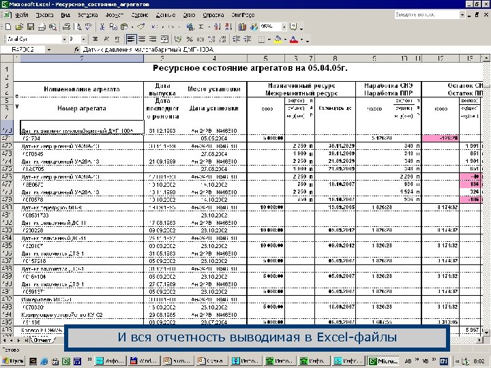The image size is (491, 368).
Task: Click Merge and Center icon
Action: click(164, 39)
